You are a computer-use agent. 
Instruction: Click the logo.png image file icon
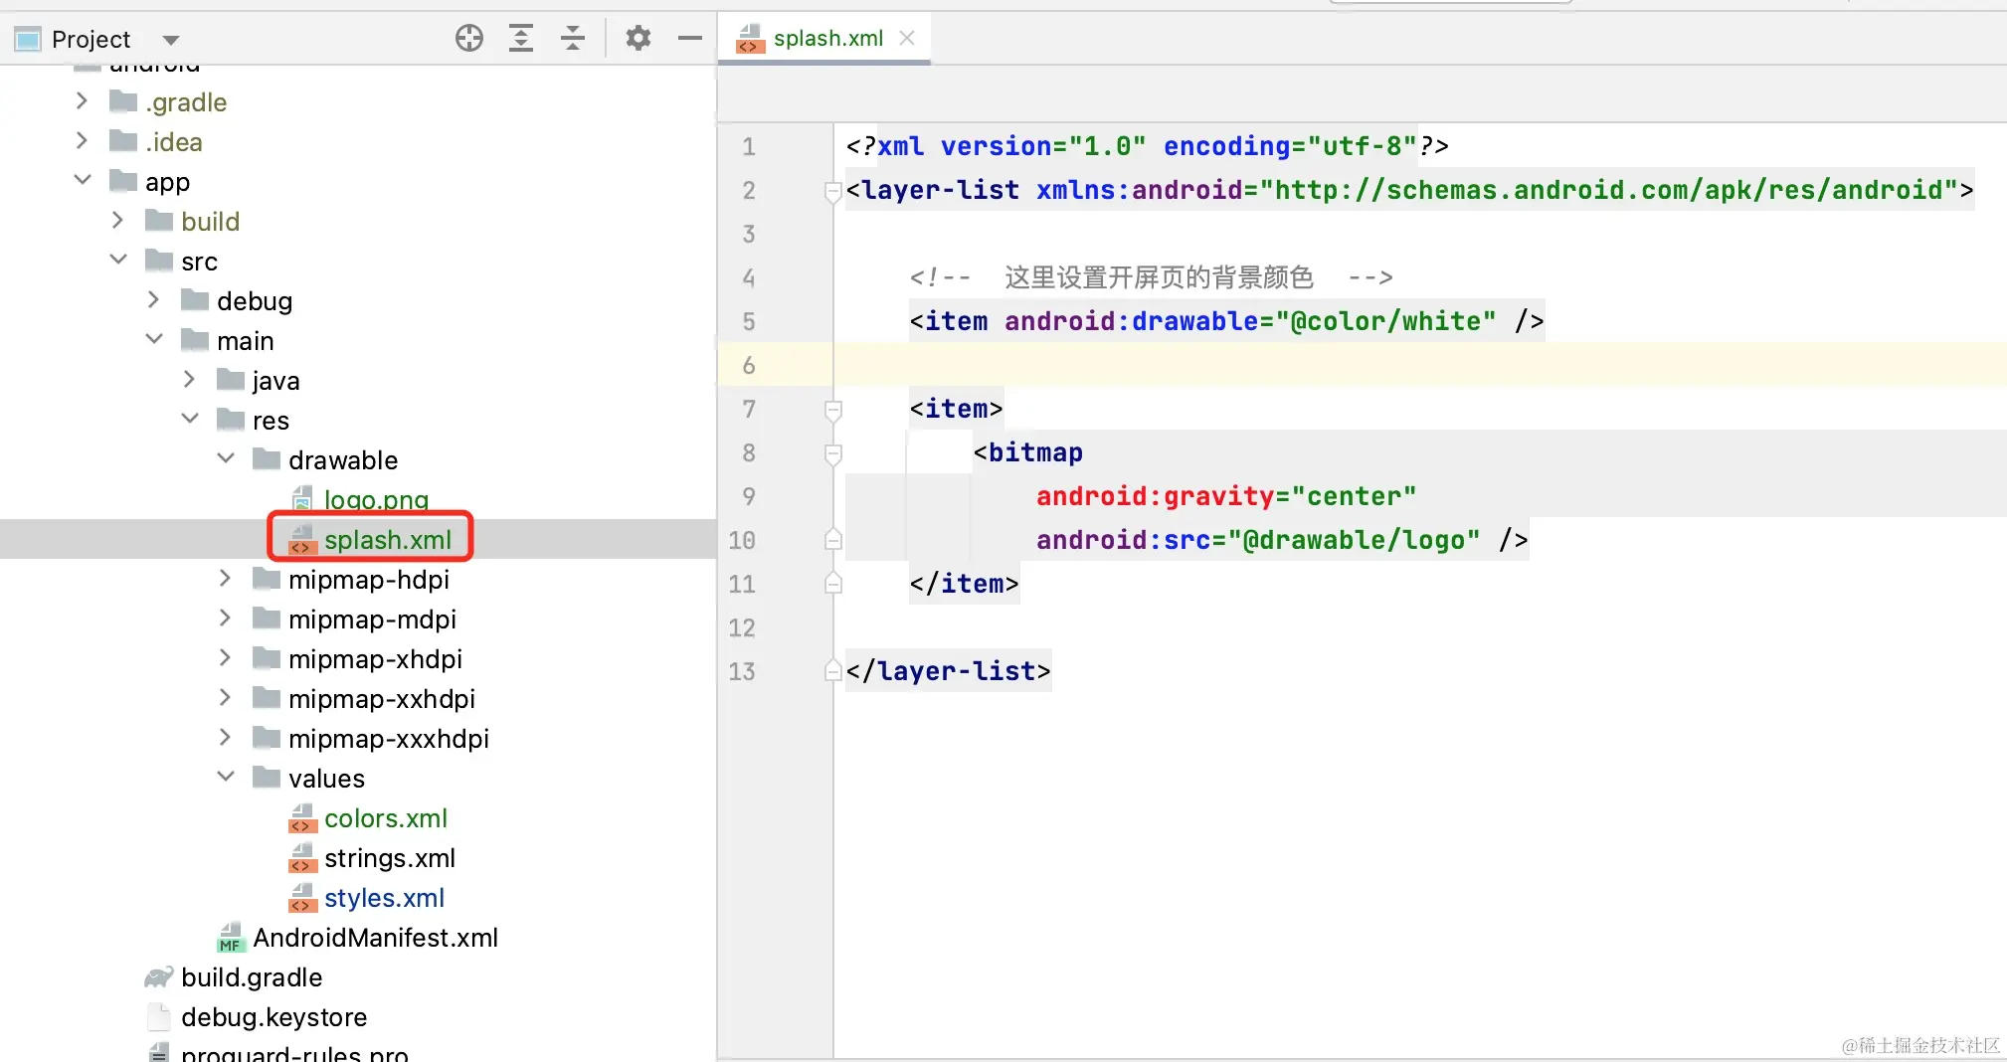302,498
